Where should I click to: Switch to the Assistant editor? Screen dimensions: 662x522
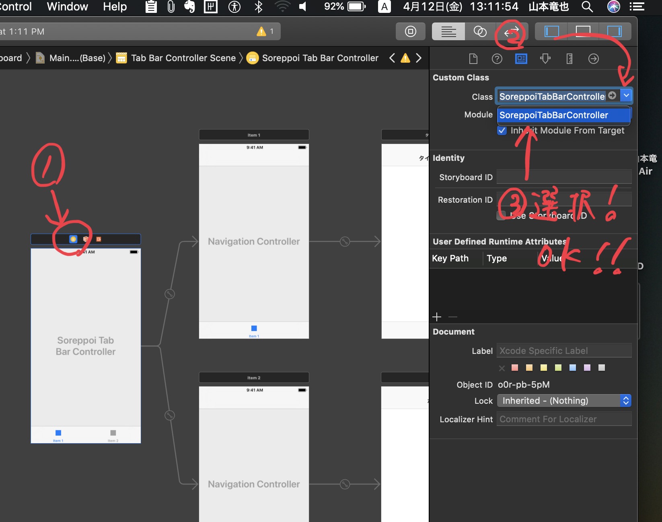click(480, 31)
